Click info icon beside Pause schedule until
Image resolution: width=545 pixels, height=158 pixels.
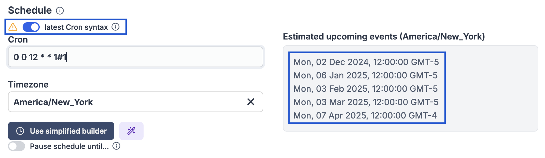[116, 146]
